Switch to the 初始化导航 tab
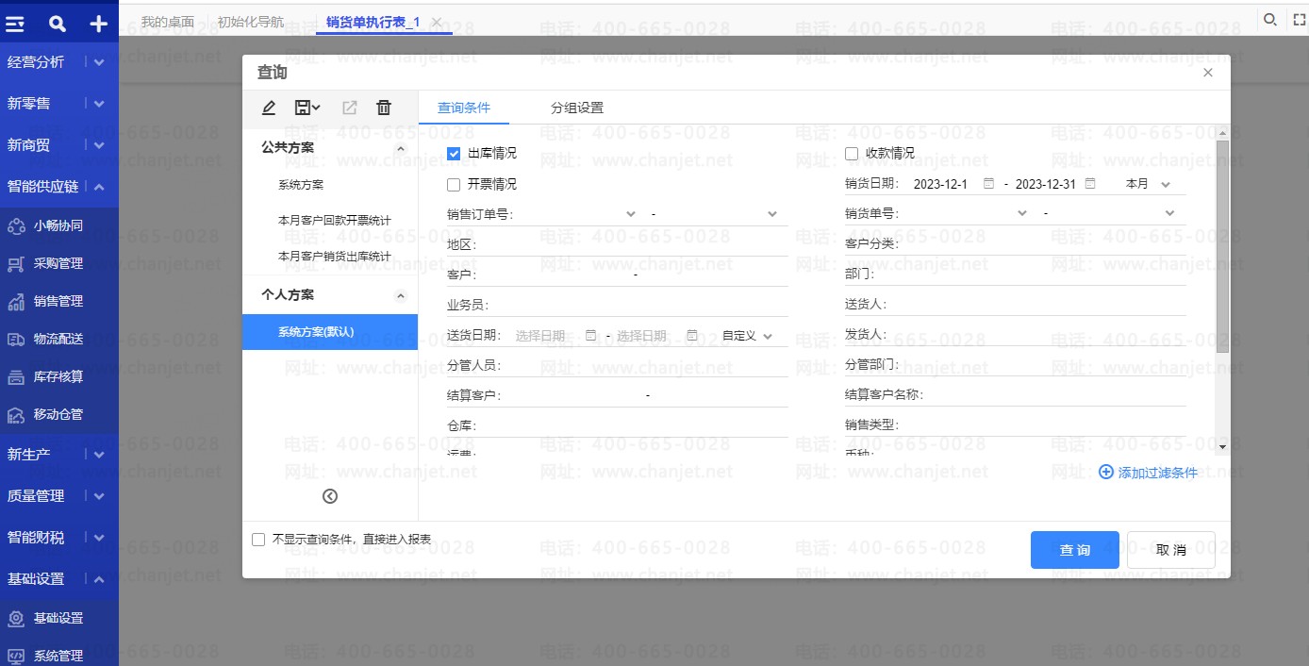Screen dimensions: 1309x666 (x=250, y=22)
